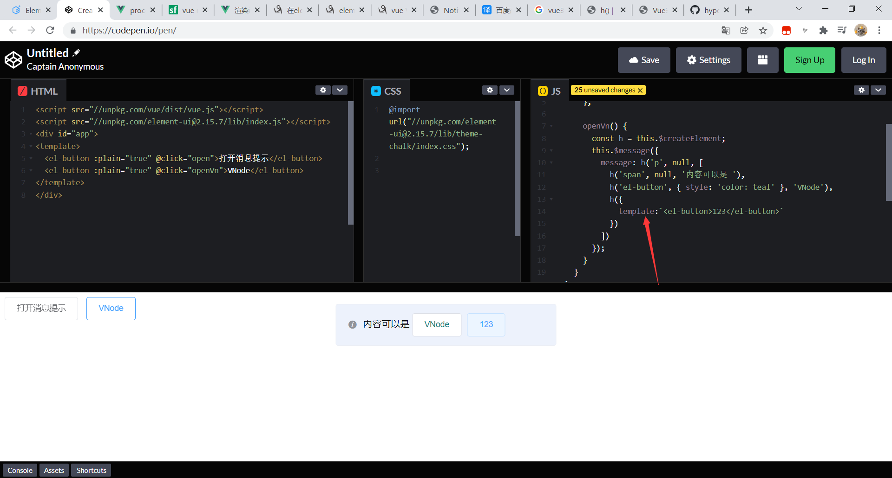Fold JS line 13 h call
Screen dimensions: 892x478
551,200
